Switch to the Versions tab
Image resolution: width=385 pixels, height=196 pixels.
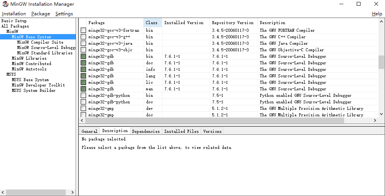click(213, 131)
